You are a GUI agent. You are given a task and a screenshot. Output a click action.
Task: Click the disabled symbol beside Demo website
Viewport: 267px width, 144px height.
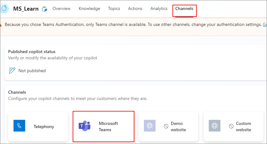pos(166,126)
